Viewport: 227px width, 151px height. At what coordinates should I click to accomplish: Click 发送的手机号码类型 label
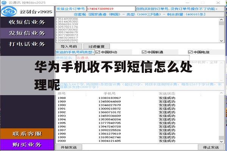(75, 52)
